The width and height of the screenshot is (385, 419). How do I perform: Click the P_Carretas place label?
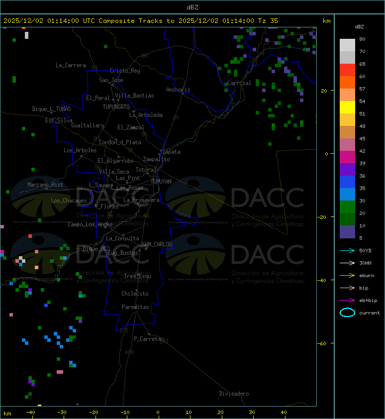pyautogui.click(x=149, y=339)
